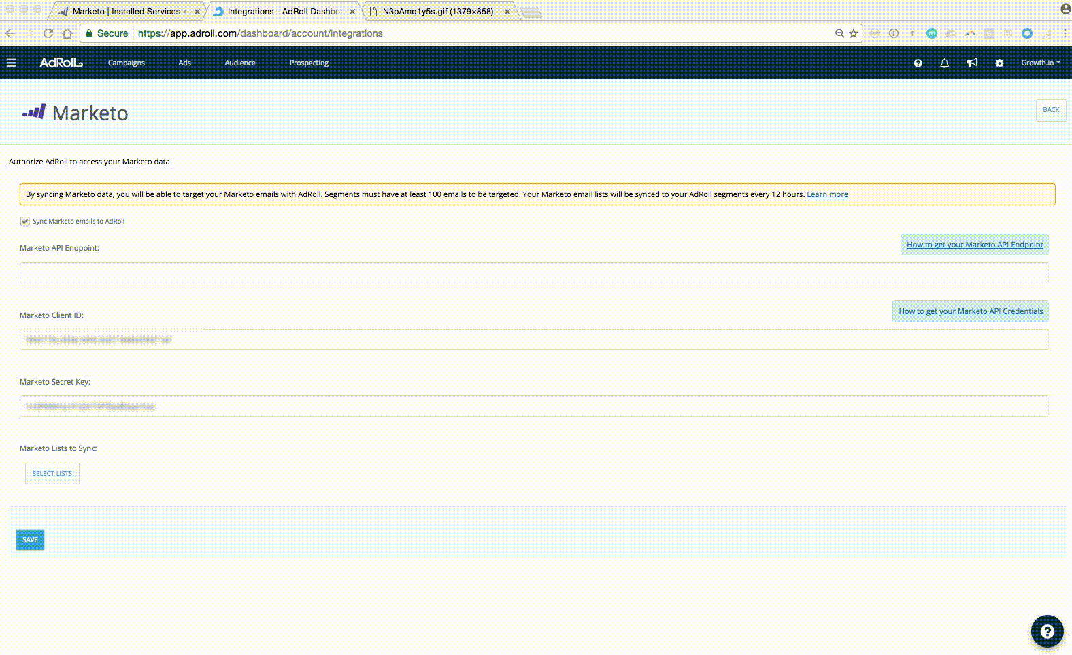Click the zoom magnifier icon in address bar

pyautogui.click(x=839, y=33)
